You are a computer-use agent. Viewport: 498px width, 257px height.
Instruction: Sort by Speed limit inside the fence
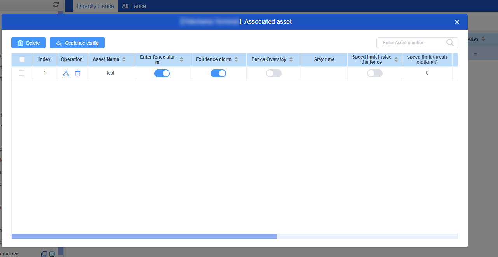point(396,59)
